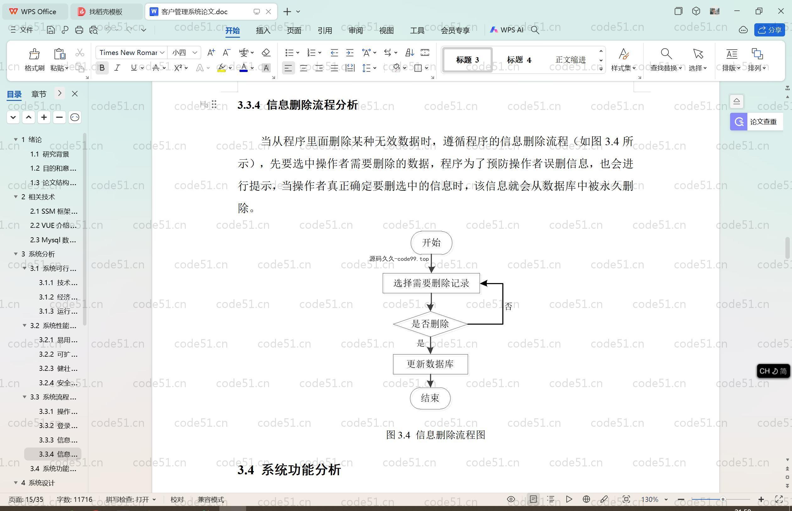Open the font size 小四 dropdown
This screenshot has width=792, height=511.
195,52
